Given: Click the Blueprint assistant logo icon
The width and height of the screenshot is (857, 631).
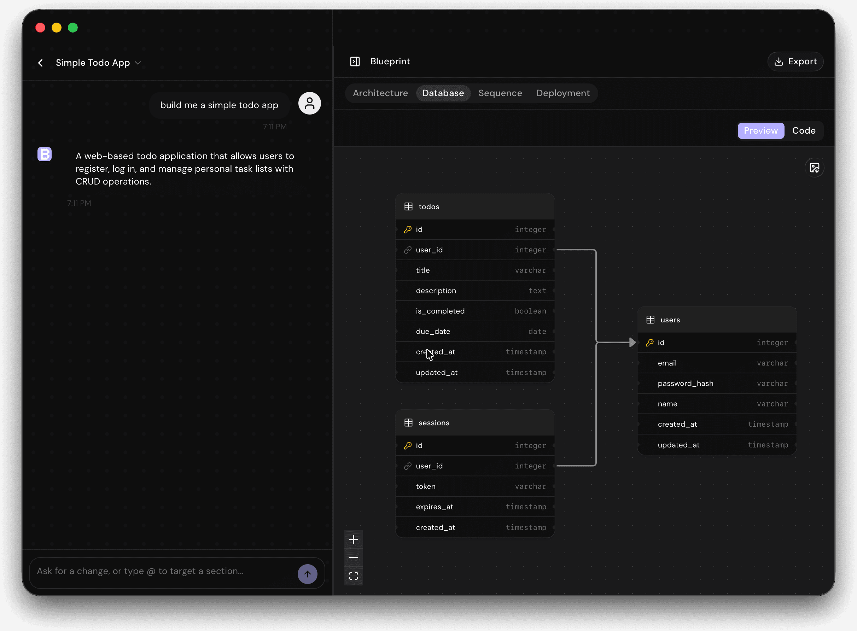Looking at the screenshot, I should coord(45,154).
